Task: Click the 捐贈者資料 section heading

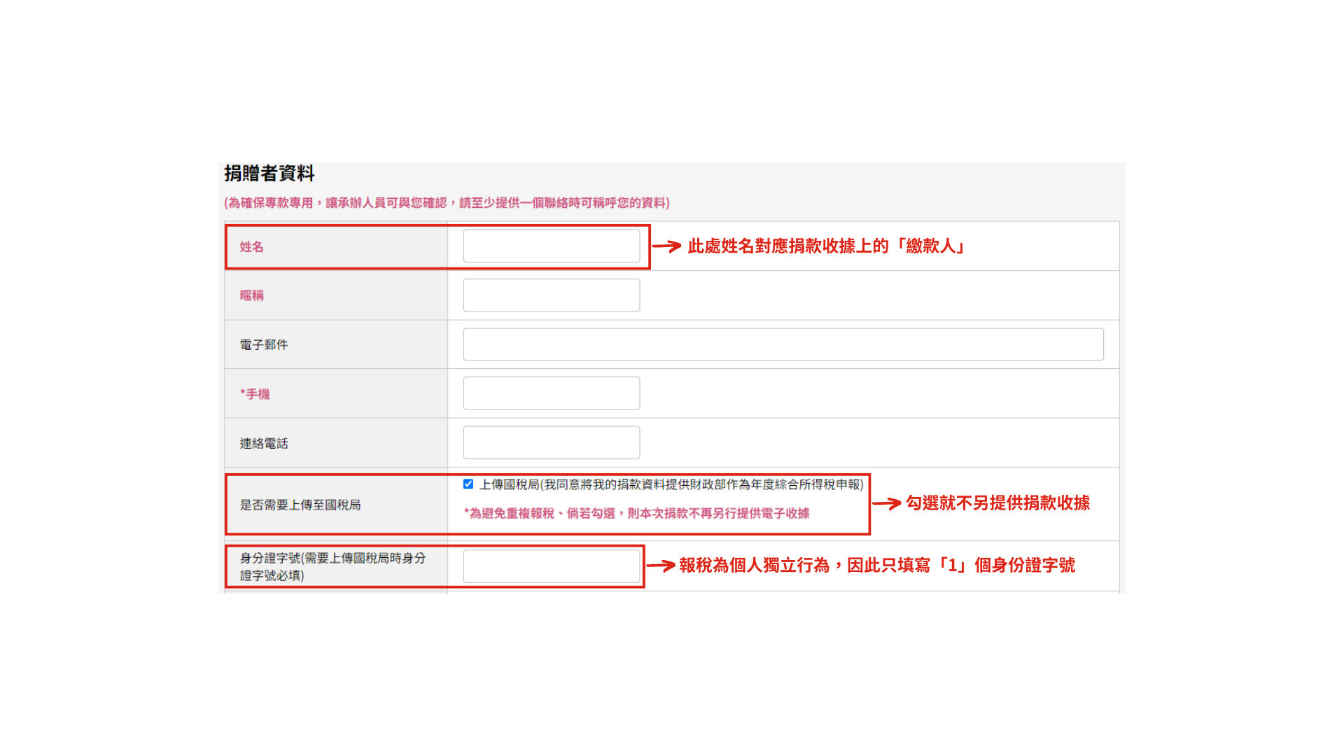Action: (x=269, y=174)
